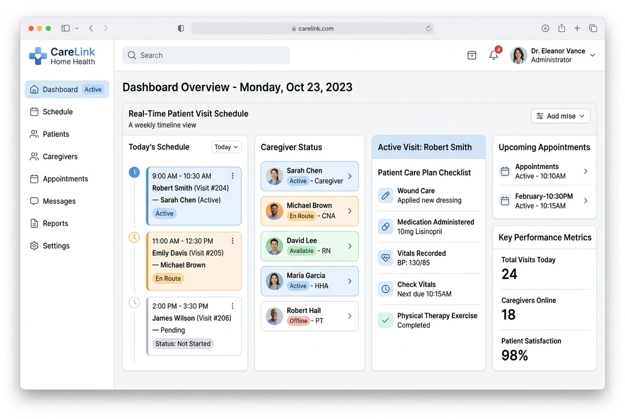Click the Wound Care pencil icon
The width and height of the screenshot is (625, 419).
[x=386, y=195]
